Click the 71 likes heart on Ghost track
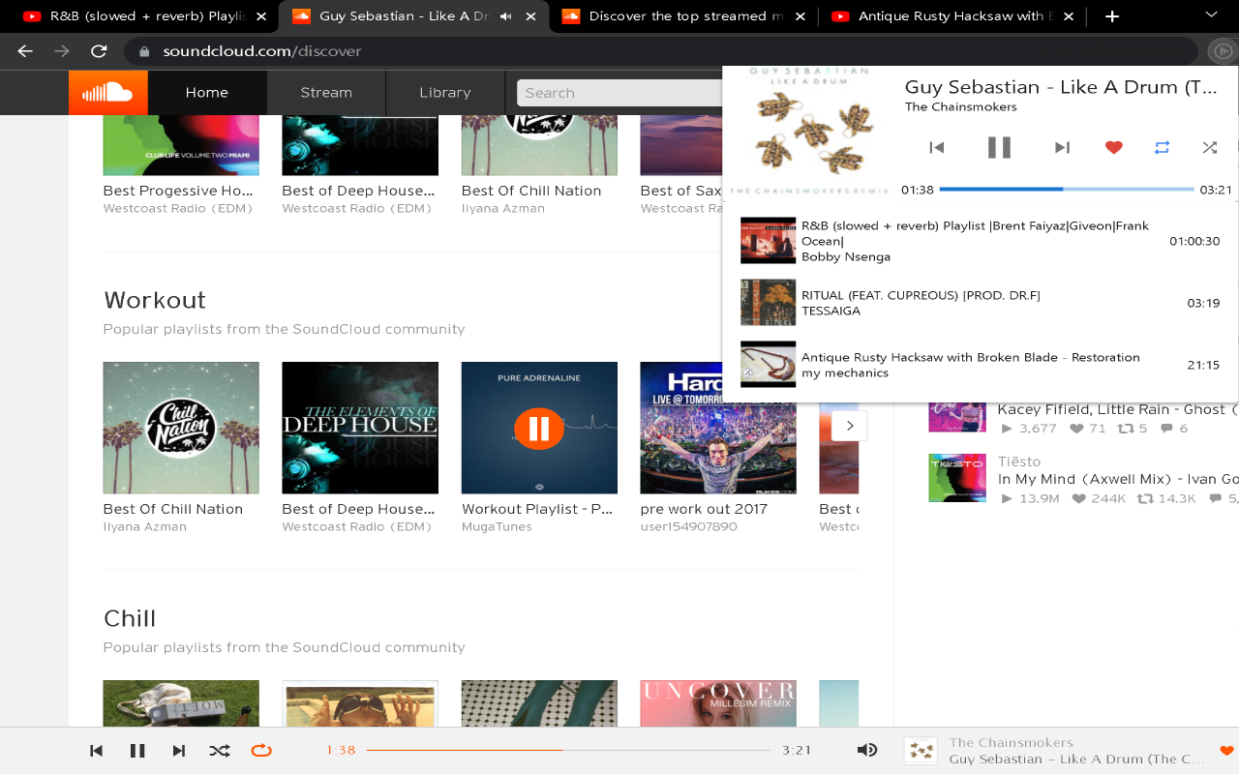 [x=1077, y=429]
